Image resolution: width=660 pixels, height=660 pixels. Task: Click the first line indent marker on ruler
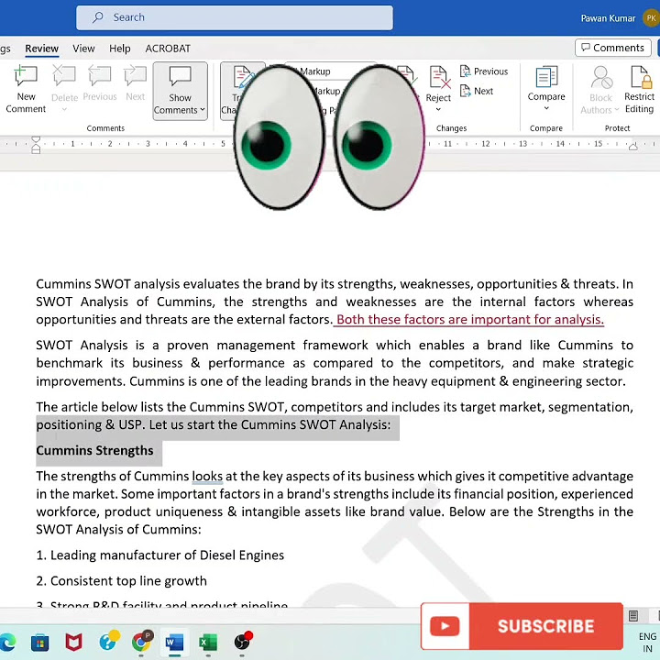(x=36, y=139)
